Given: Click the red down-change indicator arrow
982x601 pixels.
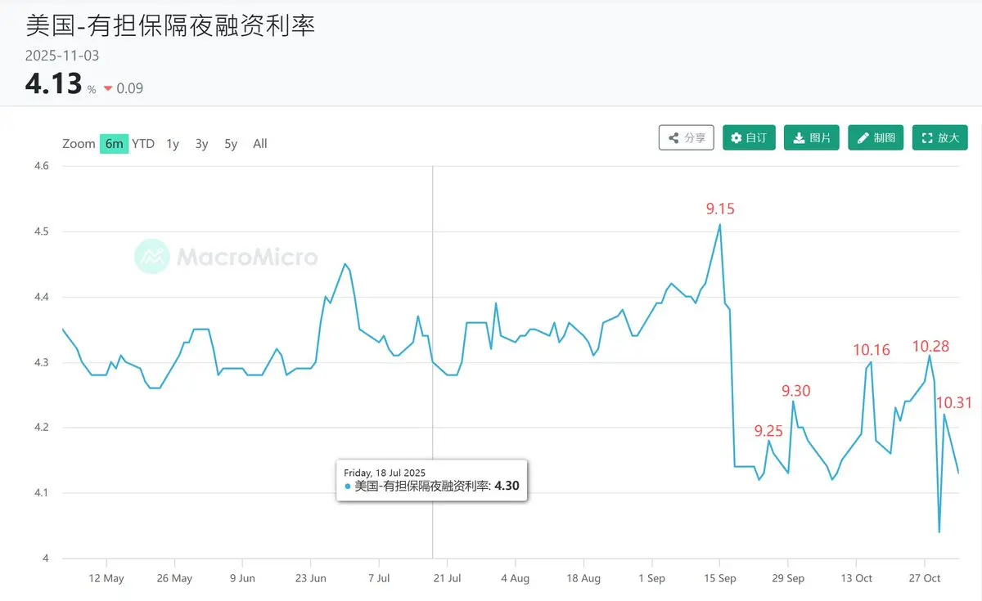Looking at the screenshot, I should [x=108, y=88].
